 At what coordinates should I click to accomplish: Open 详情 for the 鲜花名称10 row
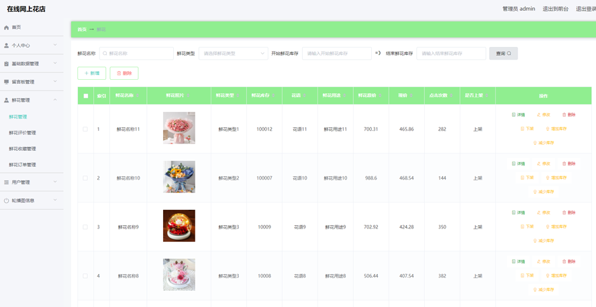click(x=518, y=164)
